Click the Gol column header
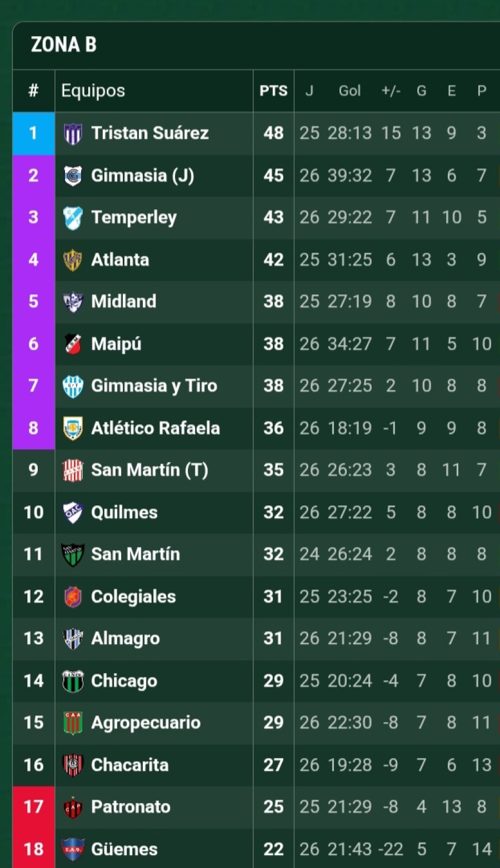 coord(349,91)
